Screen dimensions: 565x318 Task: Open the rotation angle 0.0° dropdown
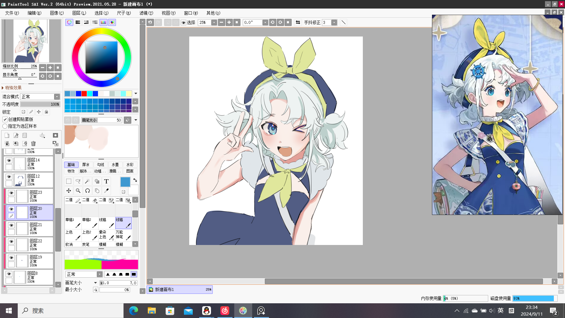pyautogui.click(x=265, y=22)
